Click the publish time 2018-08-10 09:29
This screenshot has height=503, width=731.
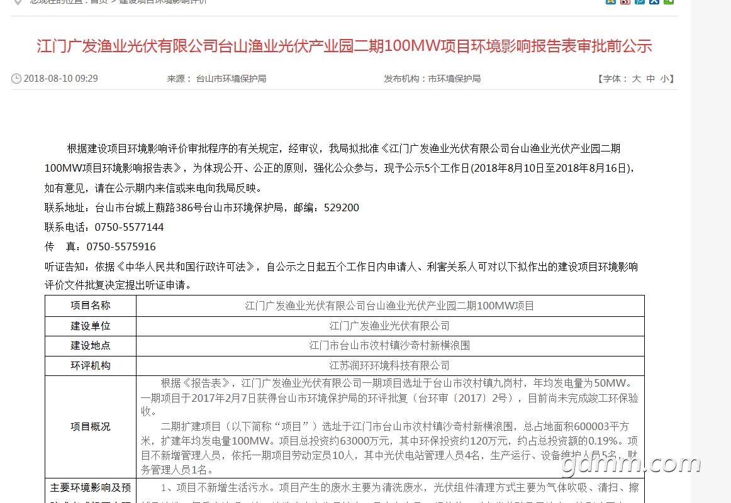pos(60,79)
